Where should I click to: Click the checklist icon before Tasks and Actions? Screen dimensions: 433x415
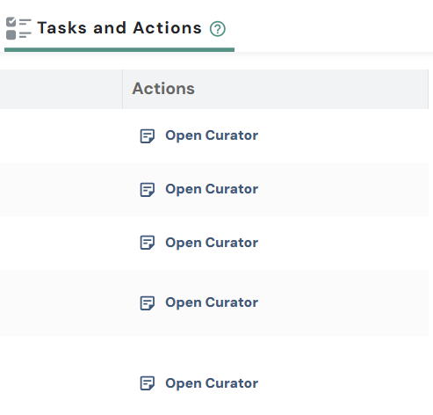(18, 28)
